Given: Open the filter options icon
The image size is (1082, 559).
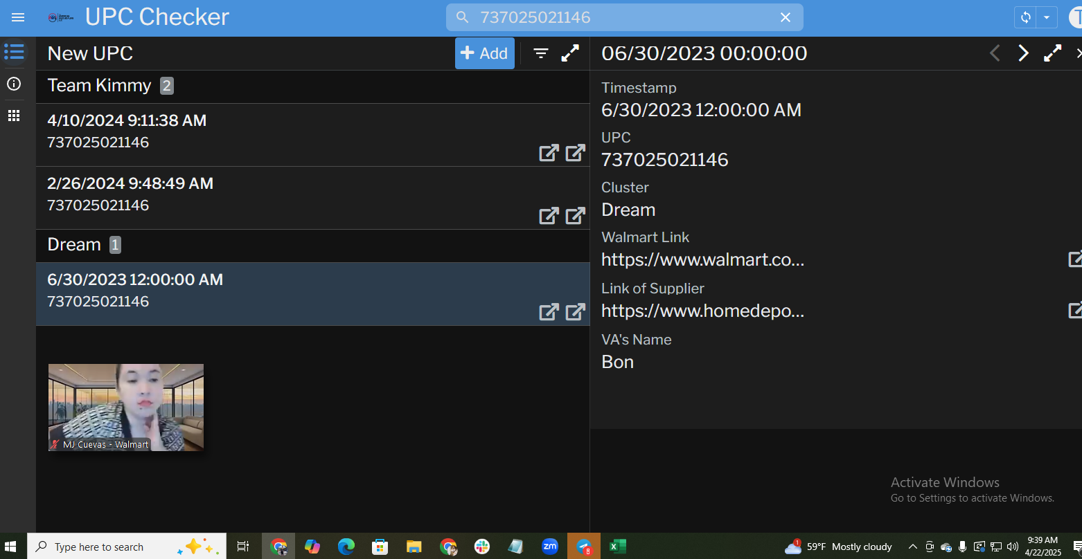Looking at the screenshot, I should [x=541, y=53].
